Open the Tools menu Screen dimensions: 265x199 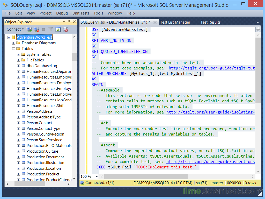tap(98, 13)
